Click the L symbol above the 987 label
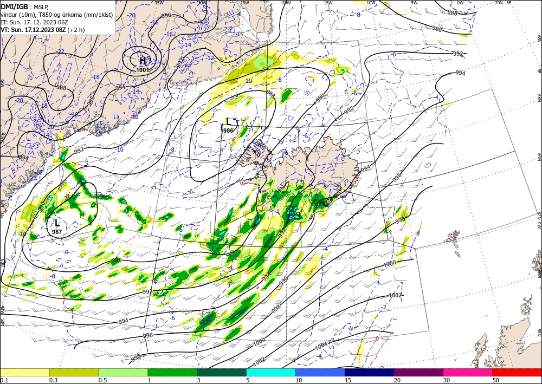Screen dimensions: 542x384 [57, 223]
